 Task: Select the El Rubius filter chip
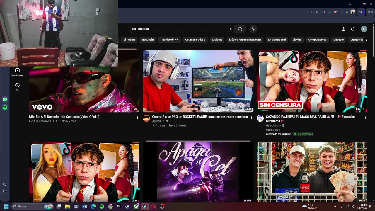click(x=129, y=40)
